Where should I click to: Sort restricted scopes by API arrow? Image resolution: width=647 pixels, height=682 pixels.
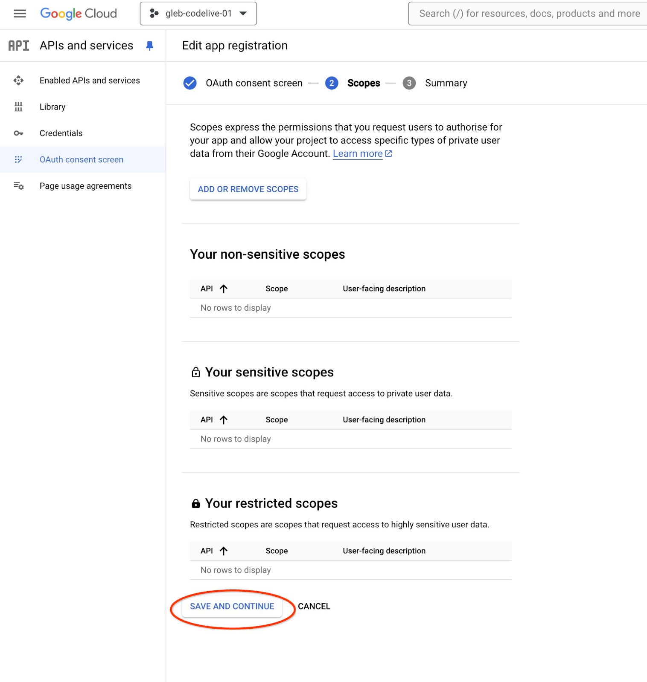point(224,551)
